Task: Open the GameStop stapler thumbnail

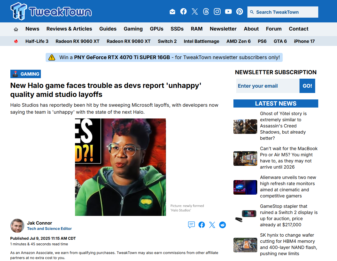Action: (x=245, y=216)
